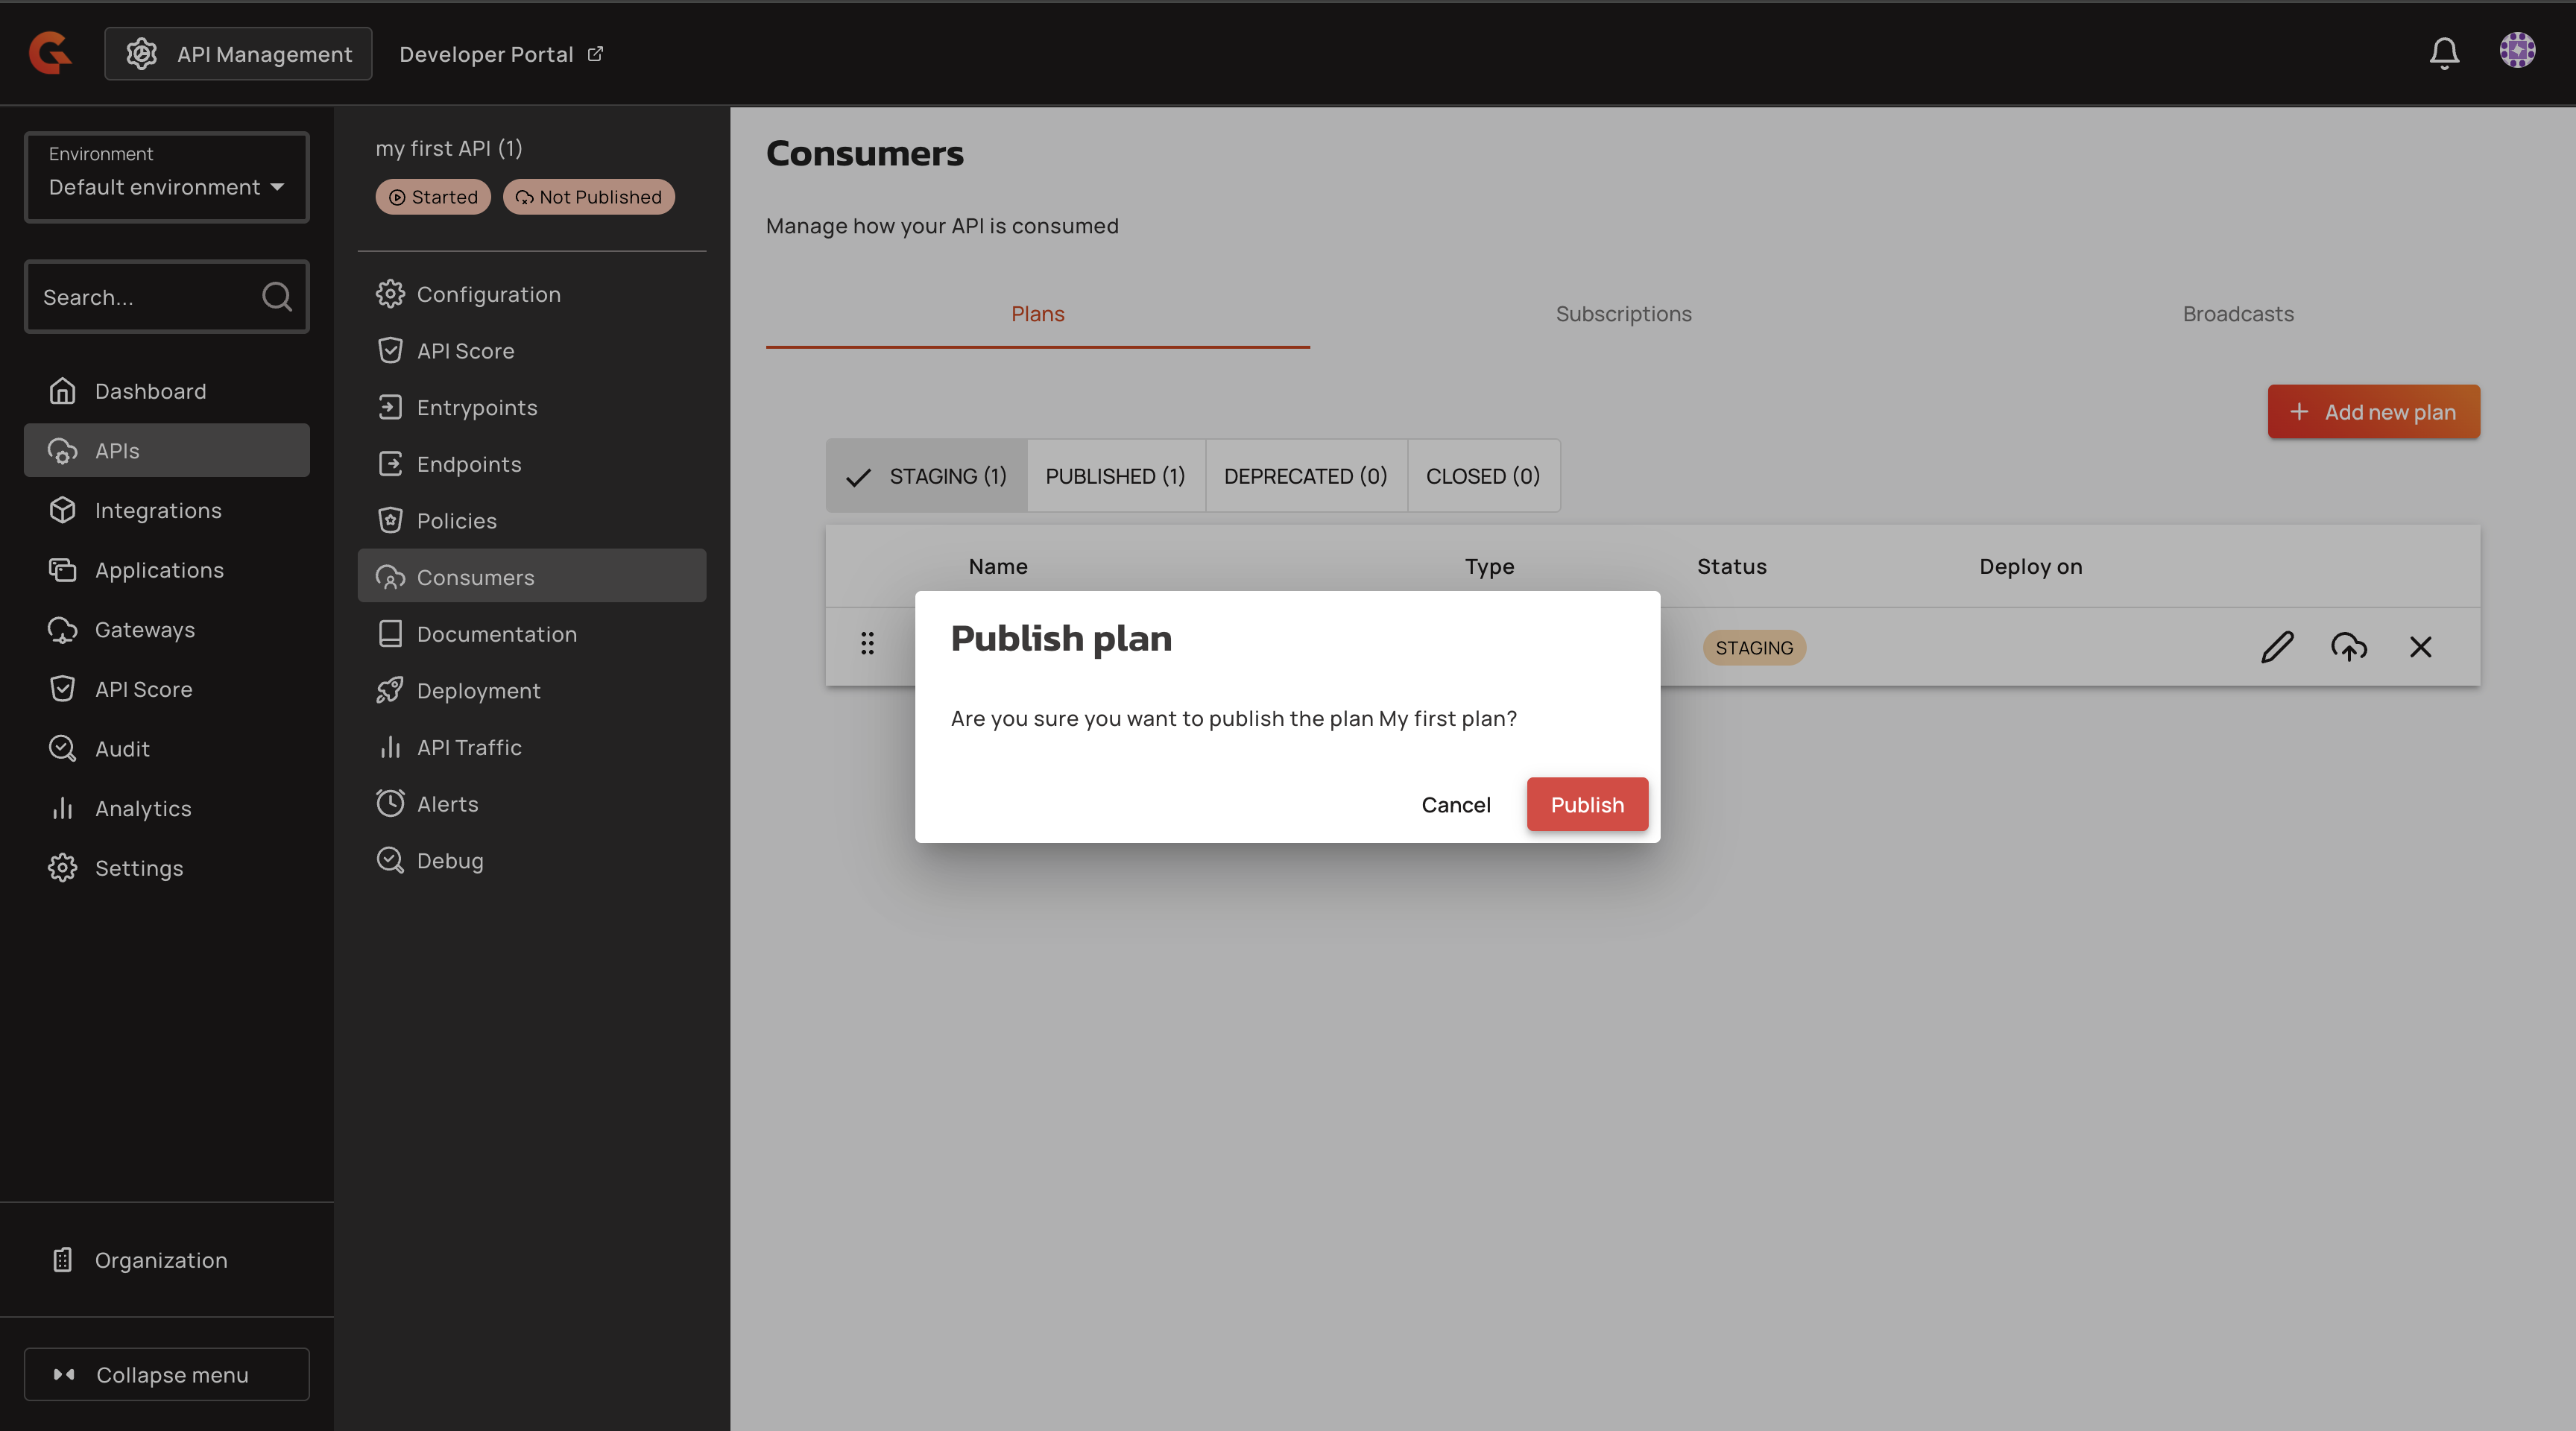Switch to the Broadcasts tab
This screenshot has width=2576, height=1431.
point(2238,314)
